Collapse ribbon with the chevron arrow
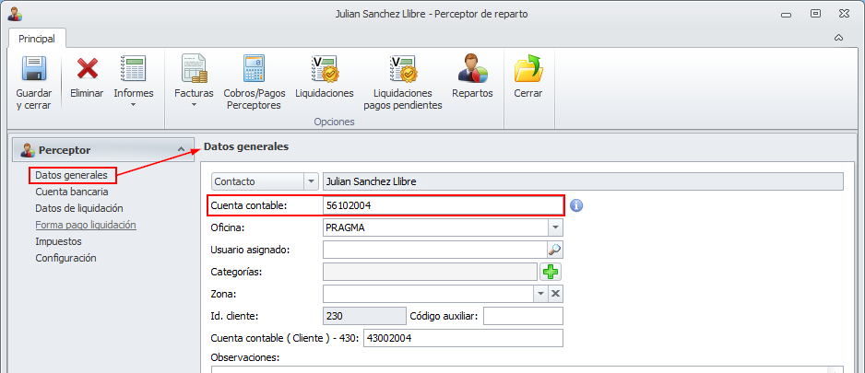865x373 pixels. [x=838, y=38]
